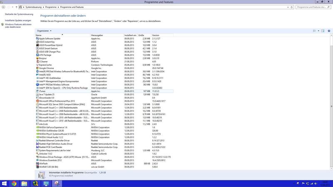
Task: Select the mkv2vob row
Action: point(104,124)
